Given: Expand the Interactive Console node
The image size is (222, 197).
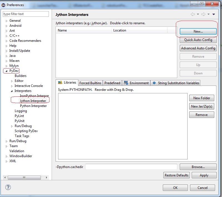Looking at the screenshot, I should click(12, 86).
